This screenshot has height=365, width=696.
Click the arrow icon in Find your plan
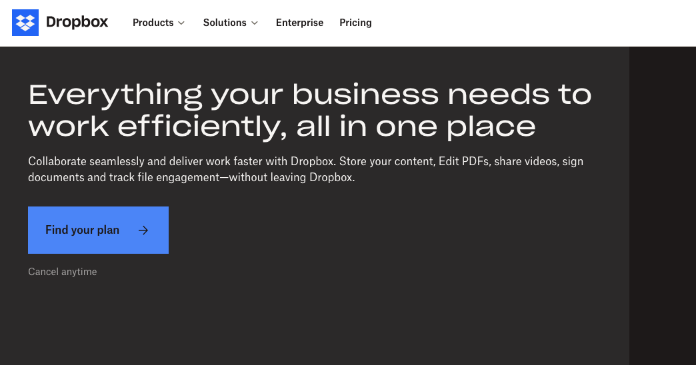[x=143, y=230]
